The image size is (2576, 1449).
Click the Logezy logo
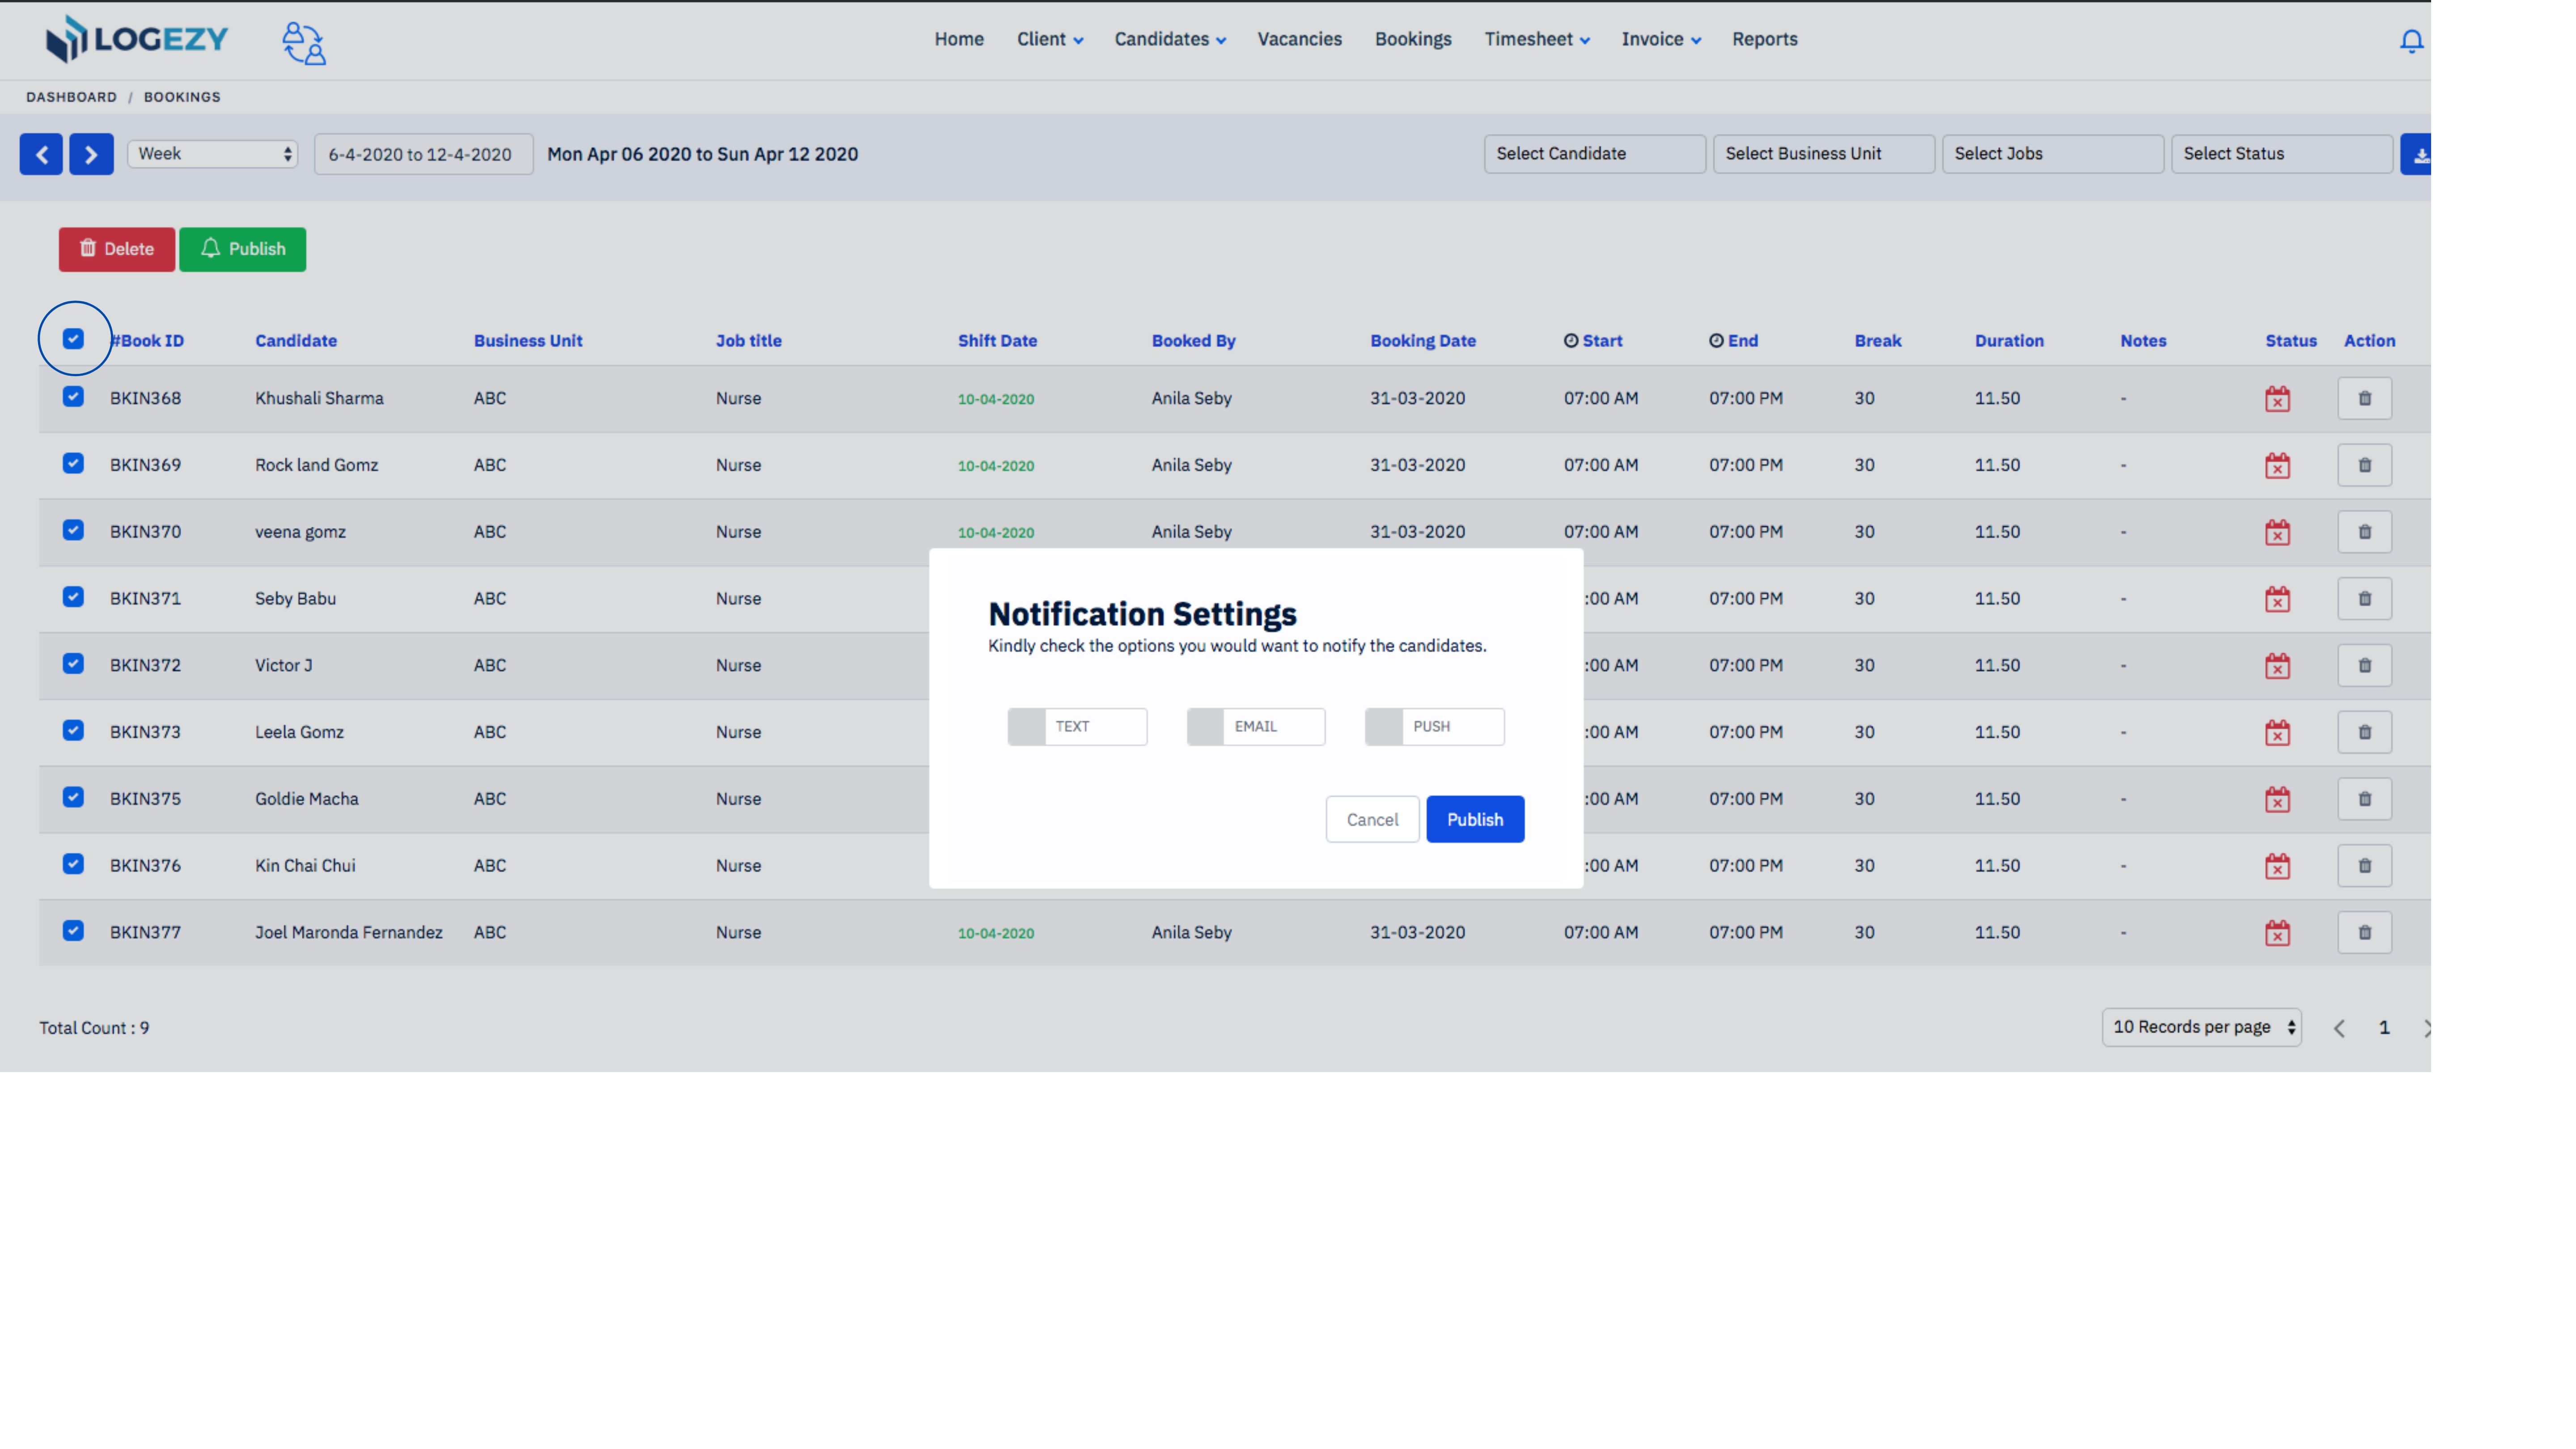pos(137,39)
